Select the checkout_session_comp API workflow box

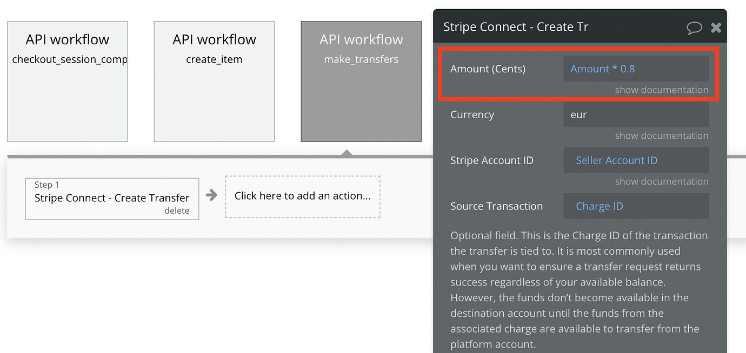pyautogui.click(x=68, y=82)
